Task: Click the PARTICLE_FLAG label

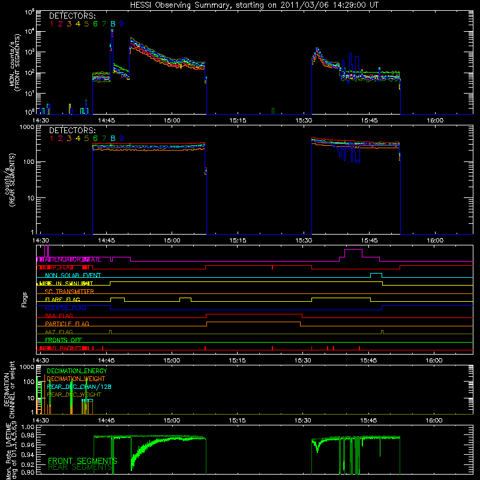Action: 67,324
